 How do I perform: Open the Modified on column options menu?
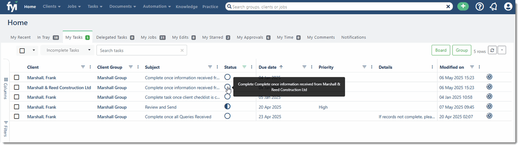tap(479, 67)
